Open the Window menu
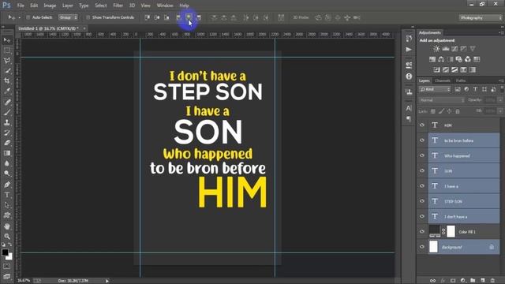Screen dimensions: 505x284 point(165,6)
